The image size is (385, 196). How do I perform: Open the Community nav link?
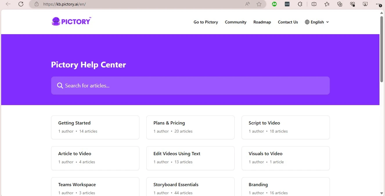(x=236, y=22)
